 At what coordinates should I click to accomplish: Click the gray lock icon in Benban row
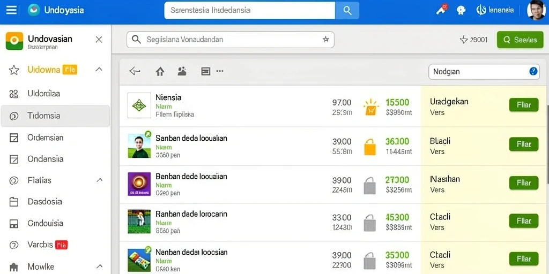(370, 185)
